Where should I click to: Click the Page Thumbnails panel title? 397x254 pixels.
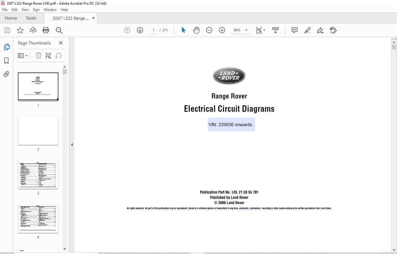click(34, 43)
